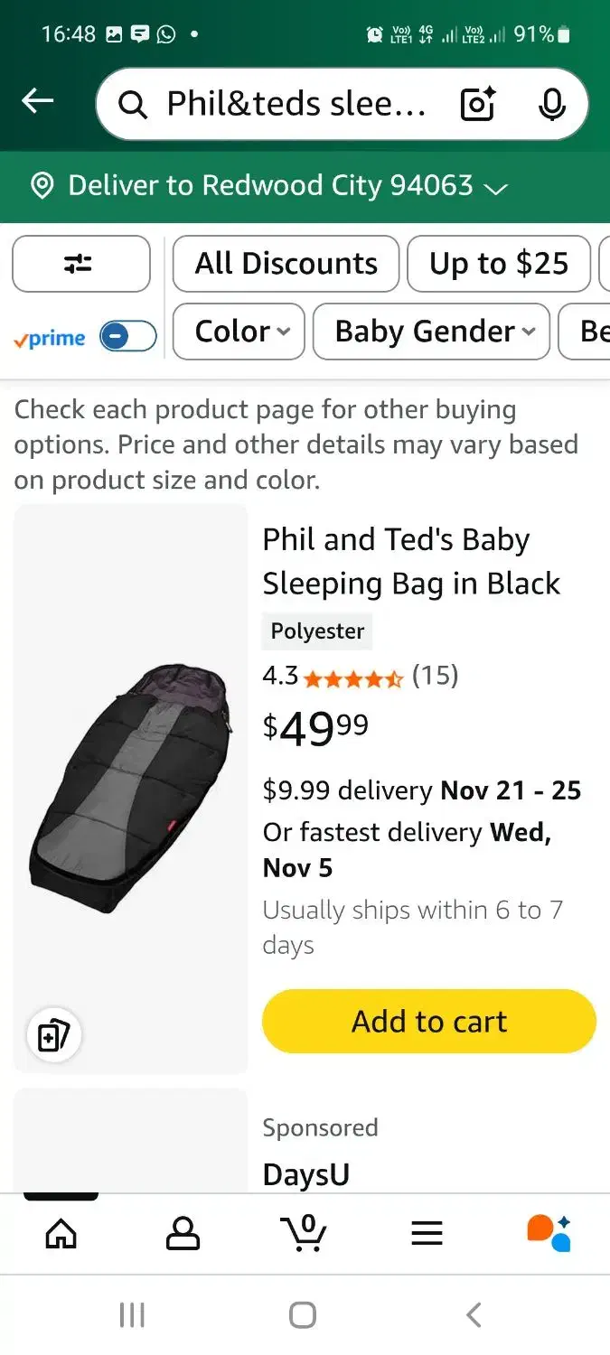Select the Up to $25 filter chip

coord(498,264)
